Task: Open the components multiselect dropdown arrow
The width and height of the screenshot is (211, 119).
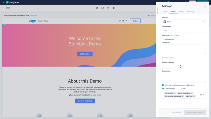Action: (203, 95)
